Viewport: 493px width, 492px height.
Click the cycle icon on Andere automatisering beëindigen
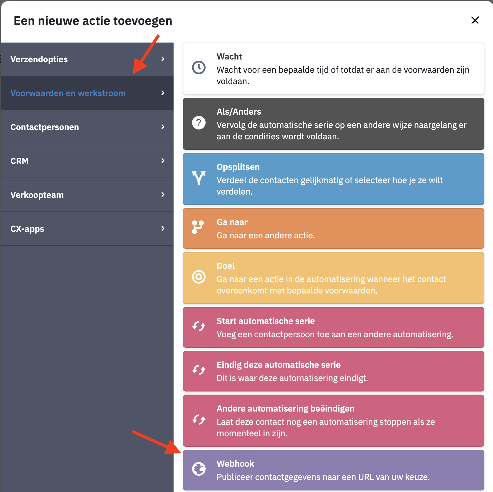click(199, 419)
